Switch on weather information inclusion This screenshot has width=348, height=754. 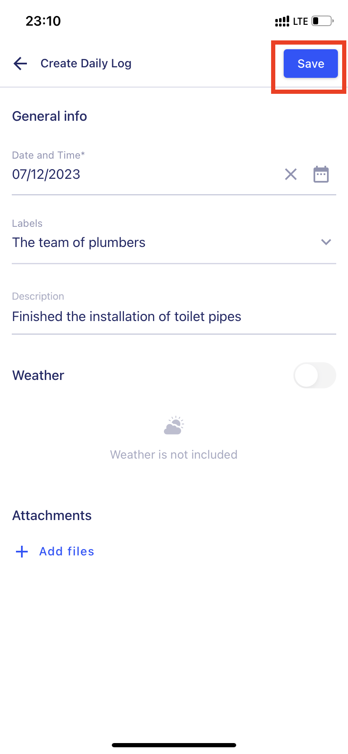314,375
